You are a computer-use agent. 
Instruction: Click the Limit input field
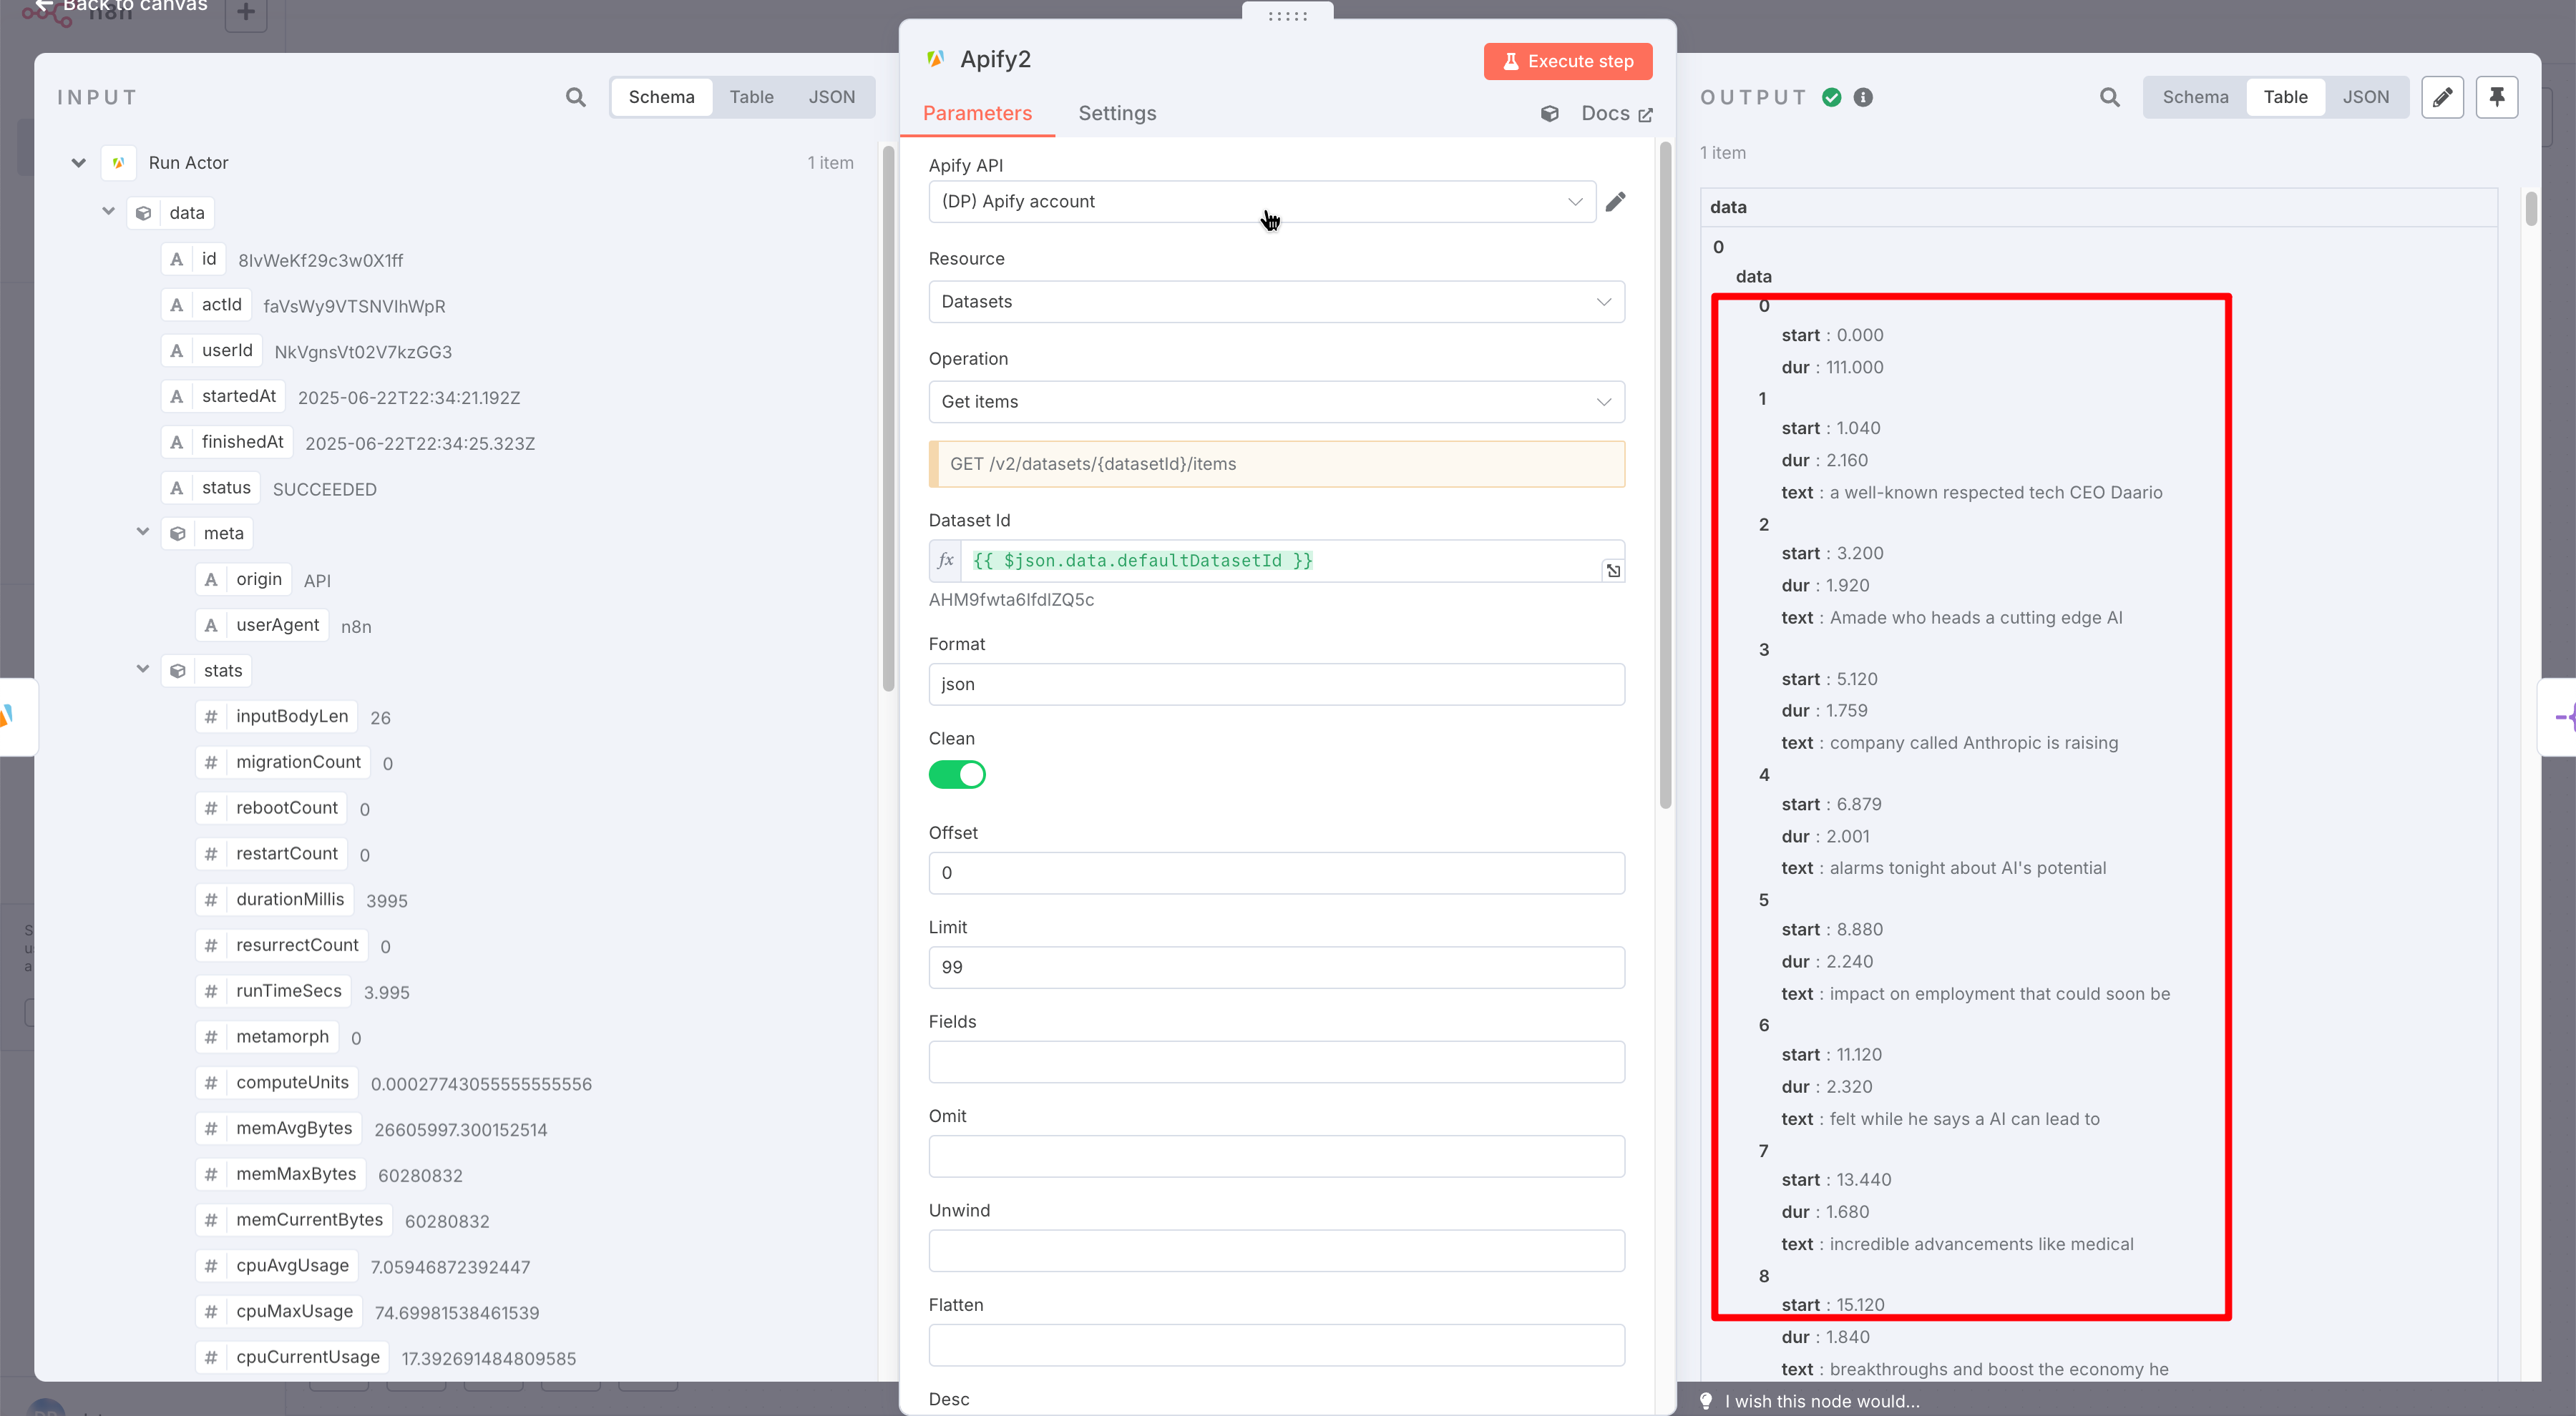[1276, 968]
